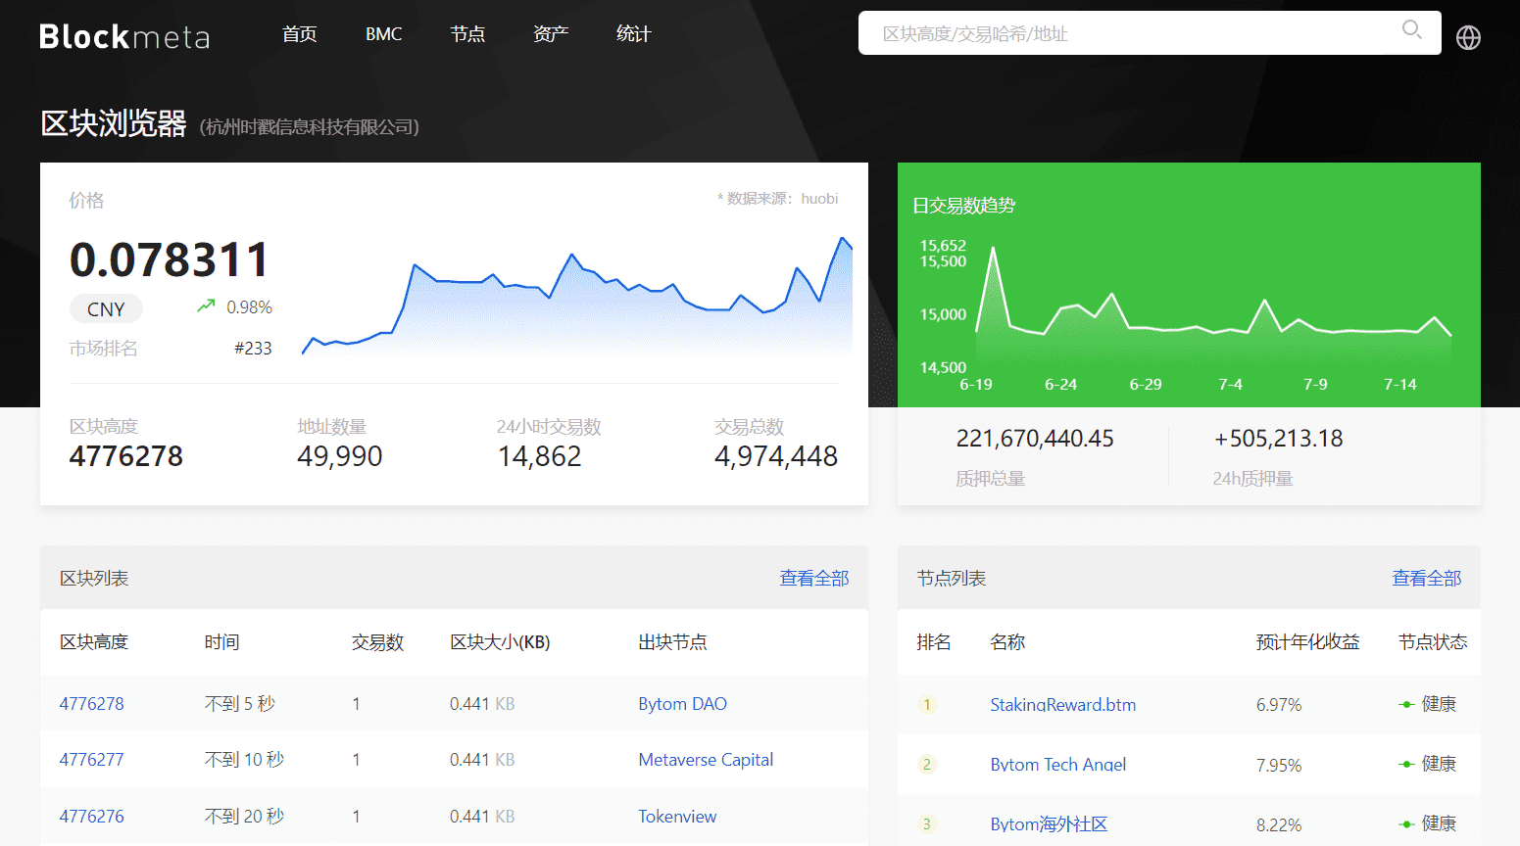
Task: Open the BMC menu item
Action: point(383,34)
